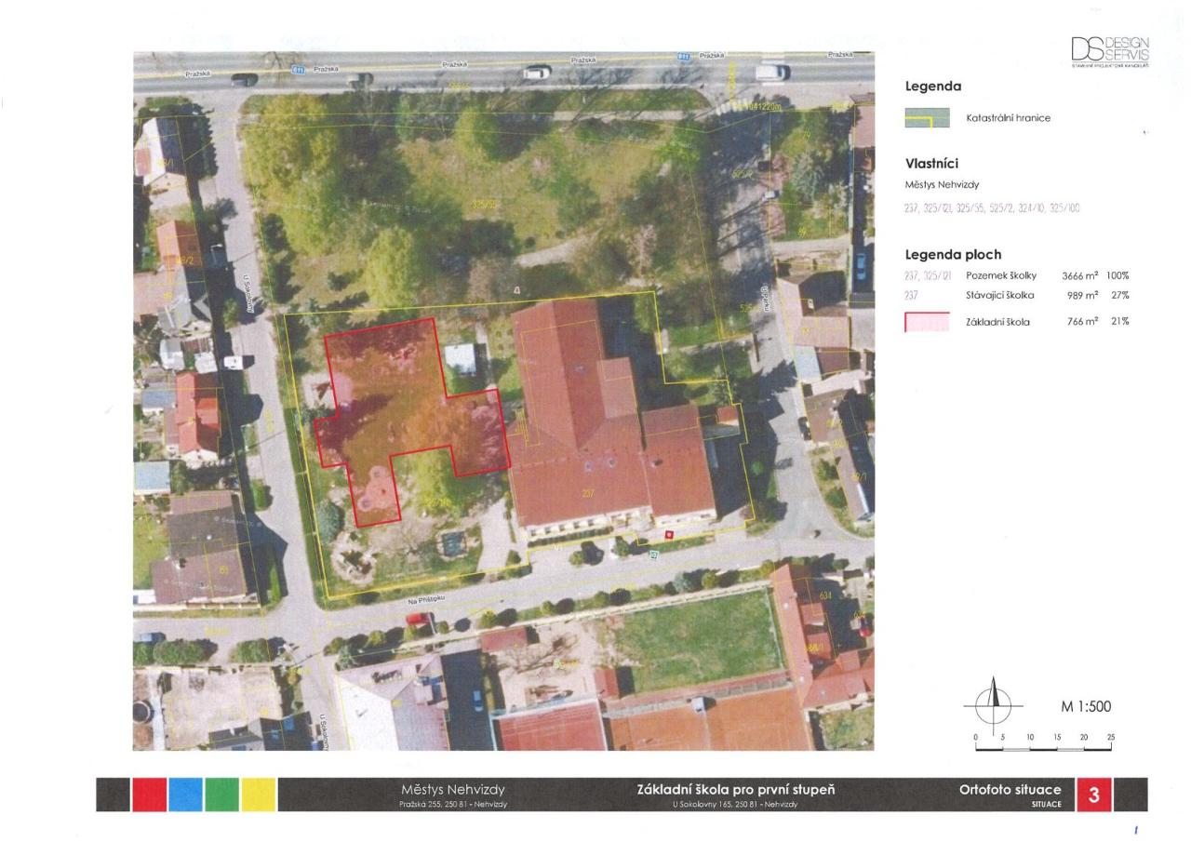Click the Legenda ploch heading
The height and width of the screenshot is (842, 1191).
coord(953,254)
